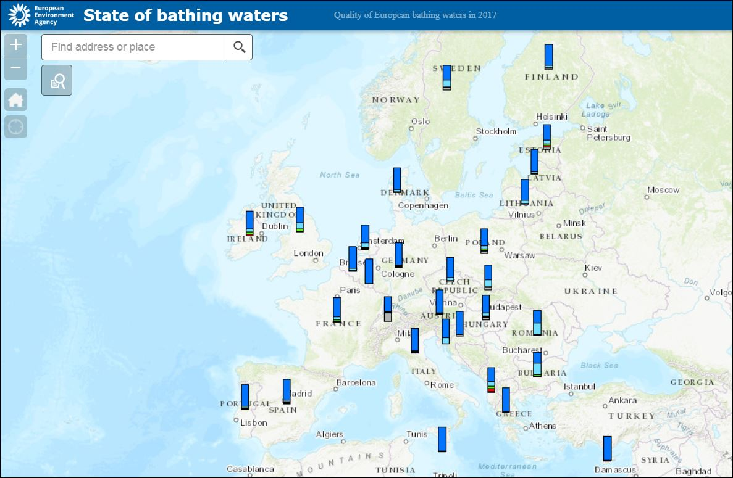Zoom in using the plus button
Image resolution: width=733 pixels, height=478 pixels.
tap(15, 44)
